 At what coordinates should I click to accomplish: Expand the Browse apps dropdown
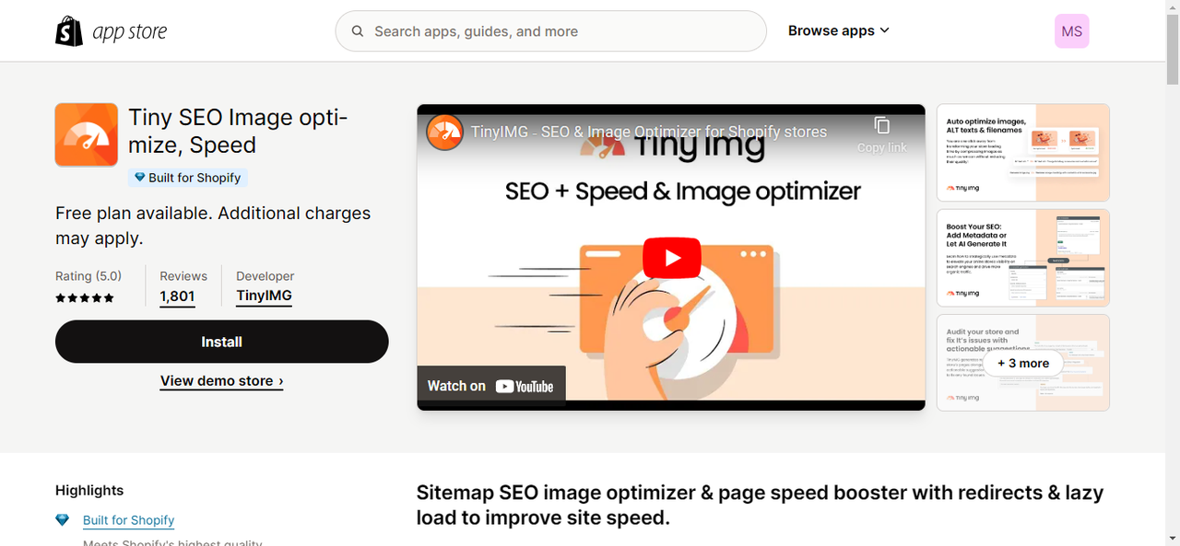[x=839, y=30]
